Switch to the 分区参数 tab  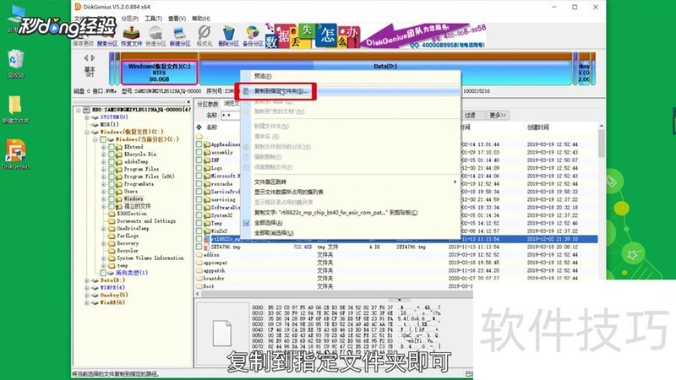208,104
